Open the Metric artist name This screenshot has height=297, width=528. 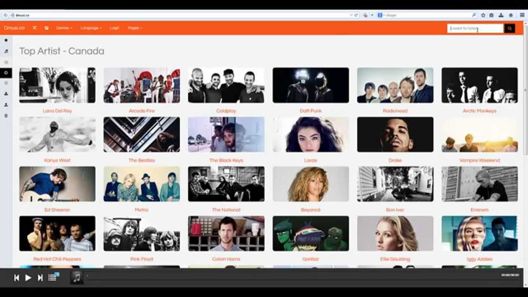[x=141, y=210]
